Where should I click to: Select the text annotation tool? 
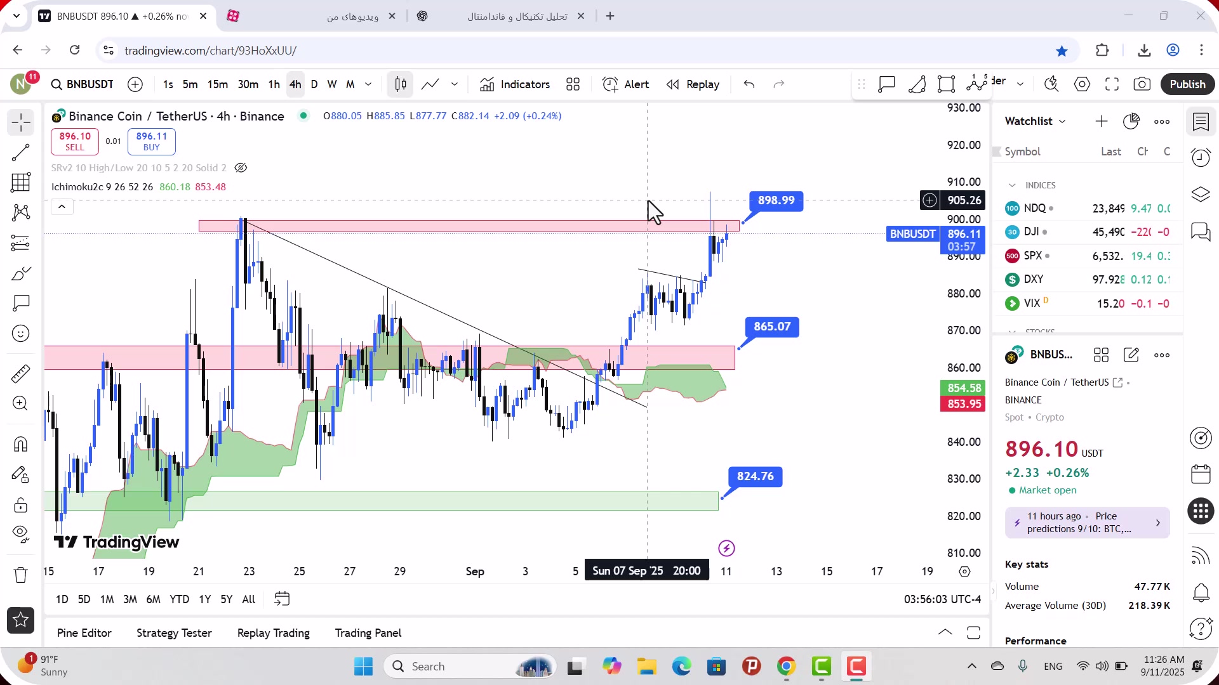coord(20,303)
